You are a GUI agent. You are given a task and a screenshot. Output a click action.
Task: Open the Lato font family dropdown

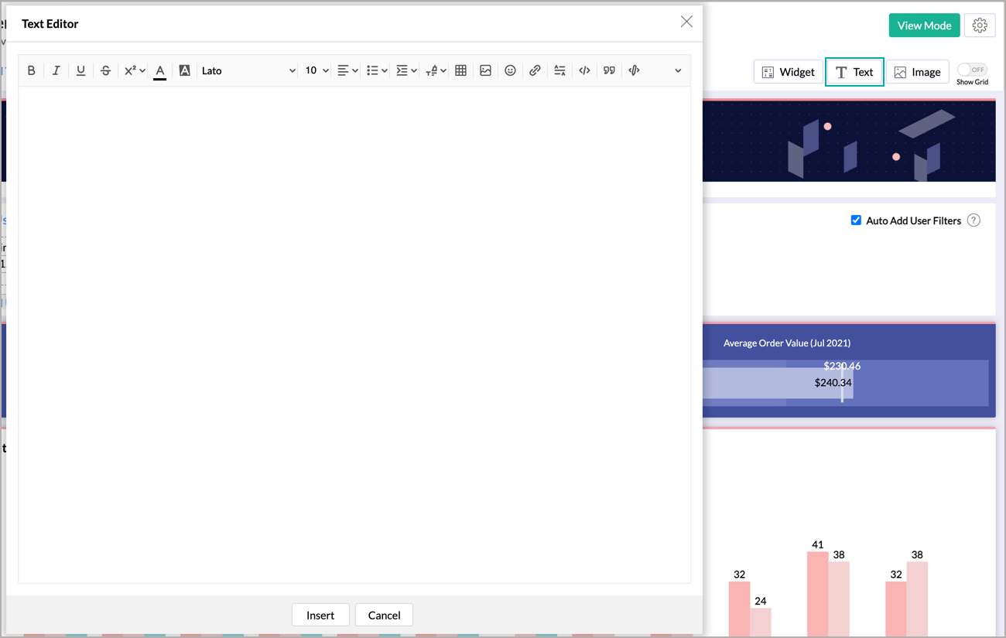[x=248, y=70]
